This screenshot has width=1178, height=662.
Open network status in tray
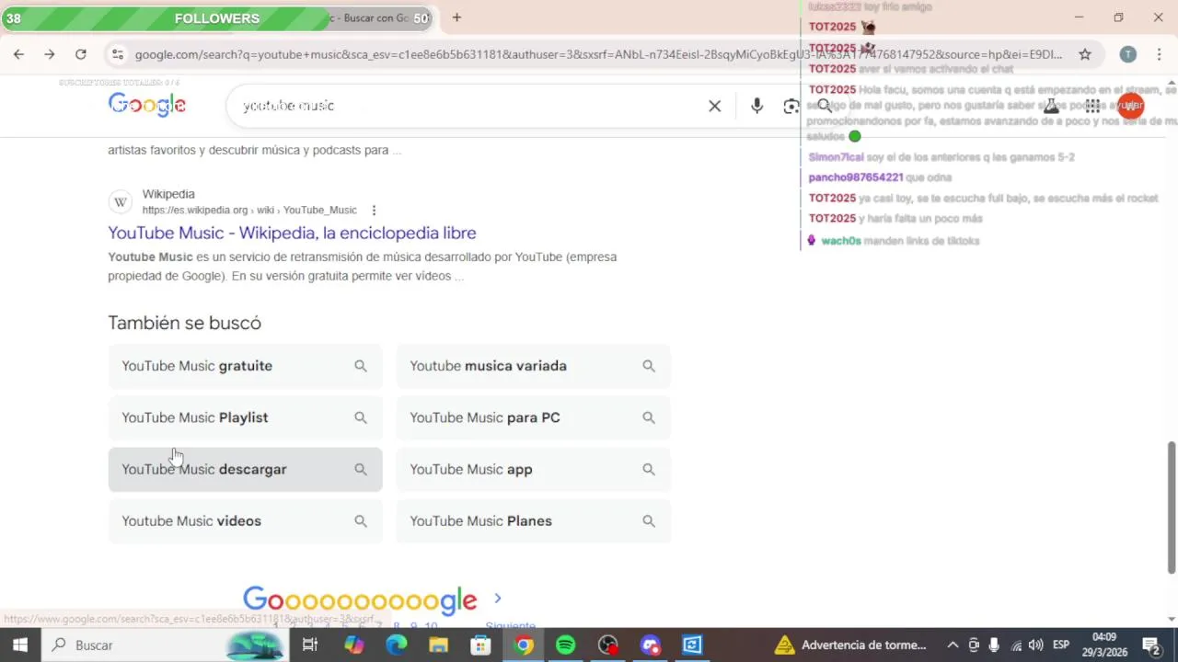1016,645
